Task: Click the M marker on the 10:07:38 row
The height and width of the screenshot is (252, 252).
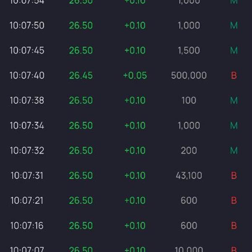Action: click(234, 100)
